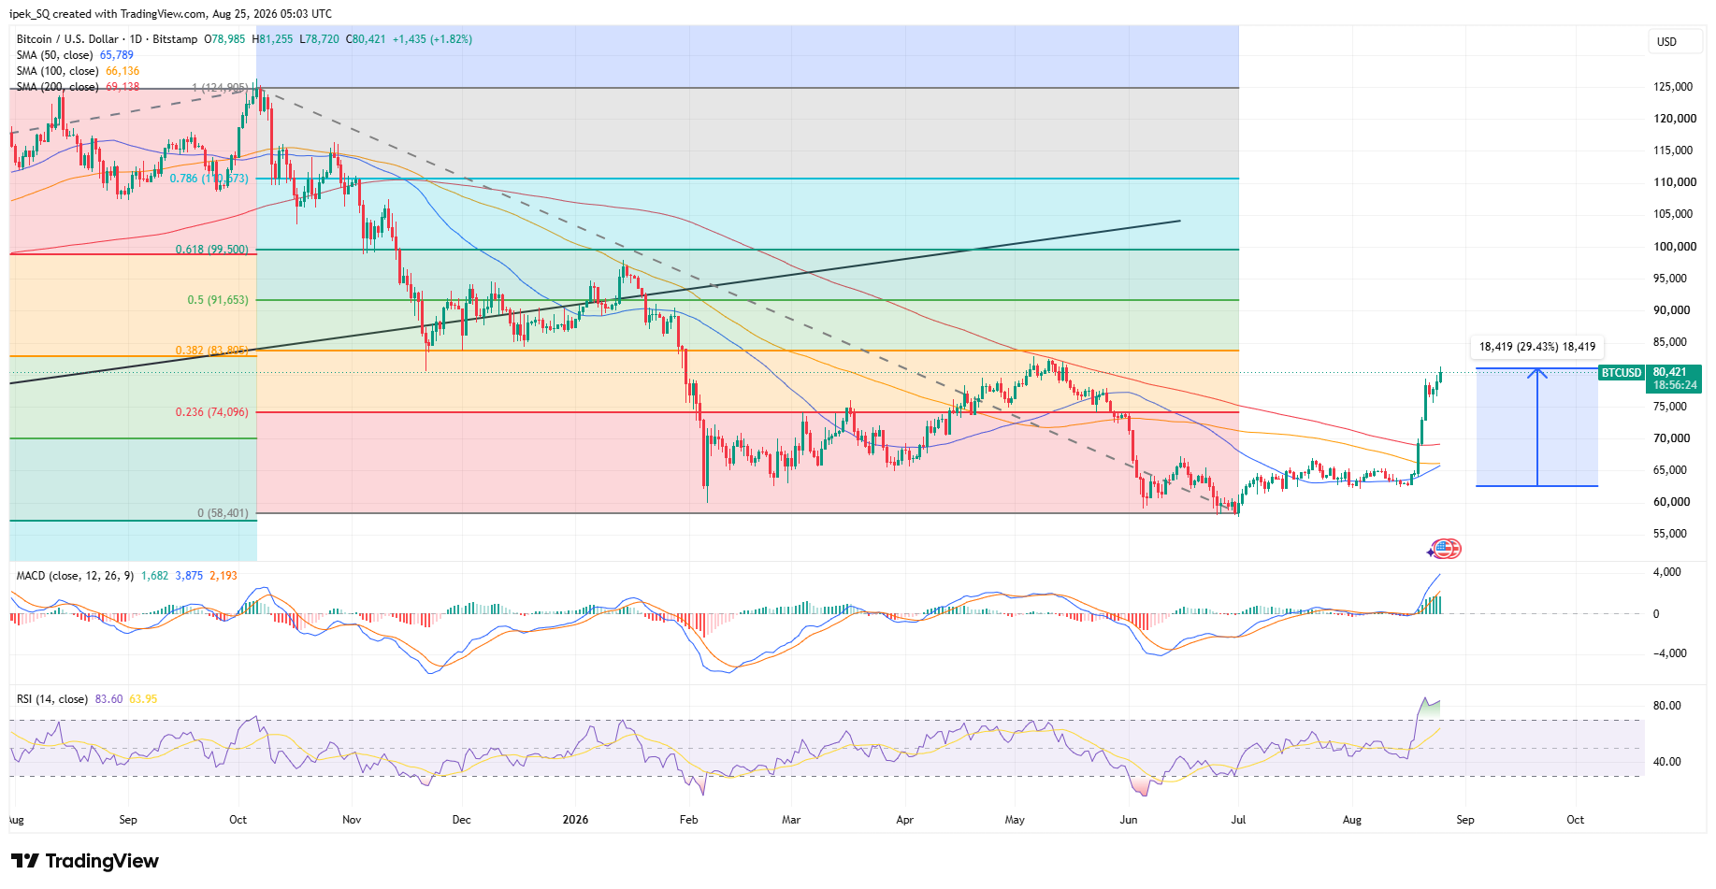Viewport: 1716px width, 889px height.
Task: Click the Feb label on the time axis
Action: [x=688, y=820]
